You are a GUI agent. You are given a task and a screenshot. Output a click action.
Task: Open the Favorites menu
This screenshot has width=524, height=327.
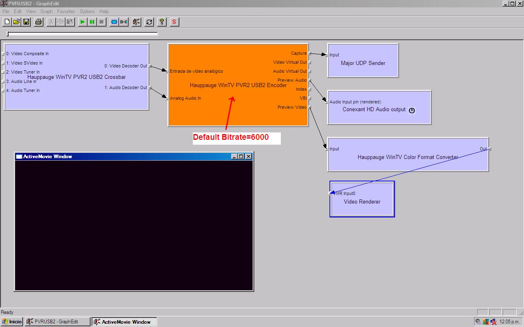[66, 11]
